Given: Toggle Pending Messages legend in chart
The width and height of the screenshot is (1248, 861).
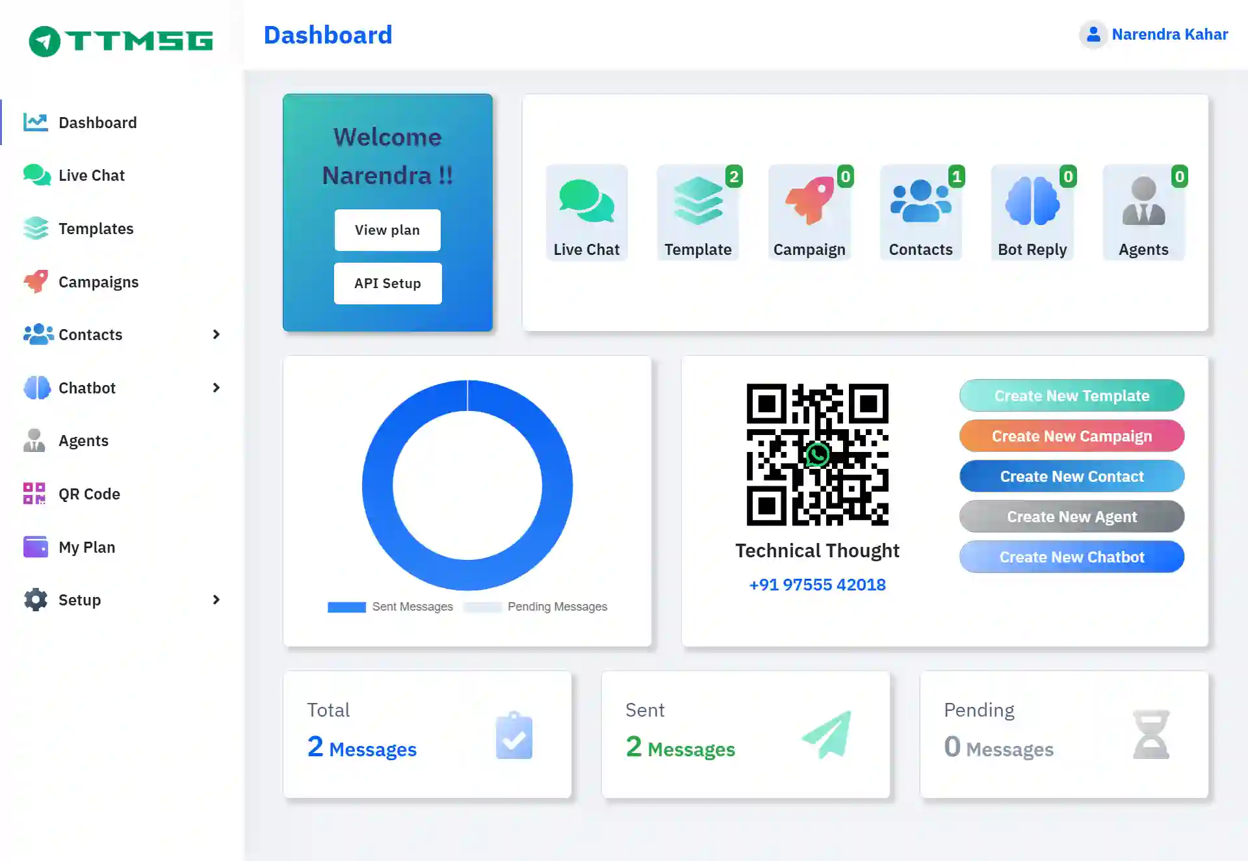Looking at the screenshot, I should click(x=536, y=607).
